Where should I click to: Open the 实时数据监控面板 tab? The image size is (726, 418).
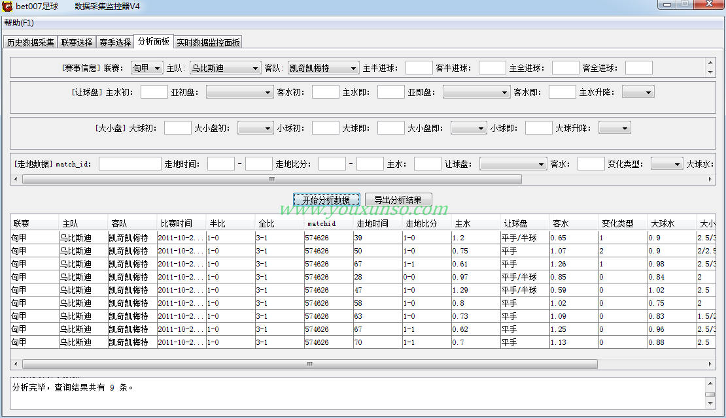208,42
